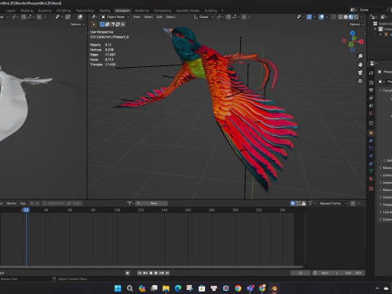Open Marker menu in dope sheet
The width and height of the screenshot is (392, 294).
click(x=11, y=203)
